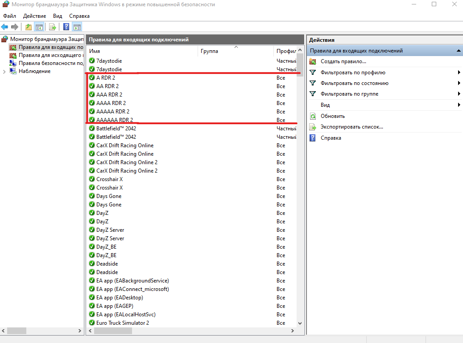Screen dimensions: 463x343
Task: Click Обновить in the actions panel
Action: pos(332,116)
